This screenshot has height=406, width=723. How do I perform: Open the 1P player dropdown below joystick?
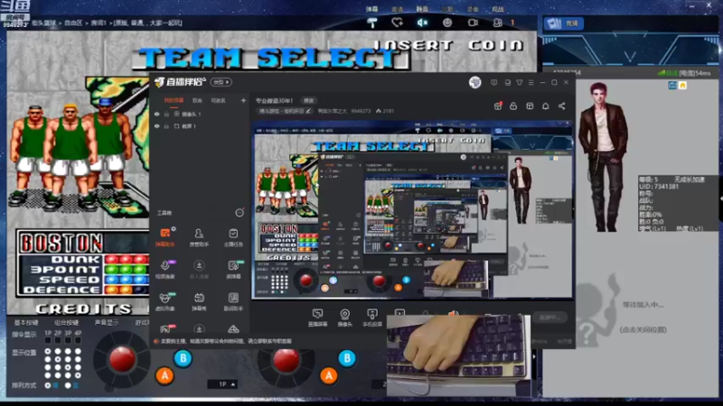click(222, 384)
